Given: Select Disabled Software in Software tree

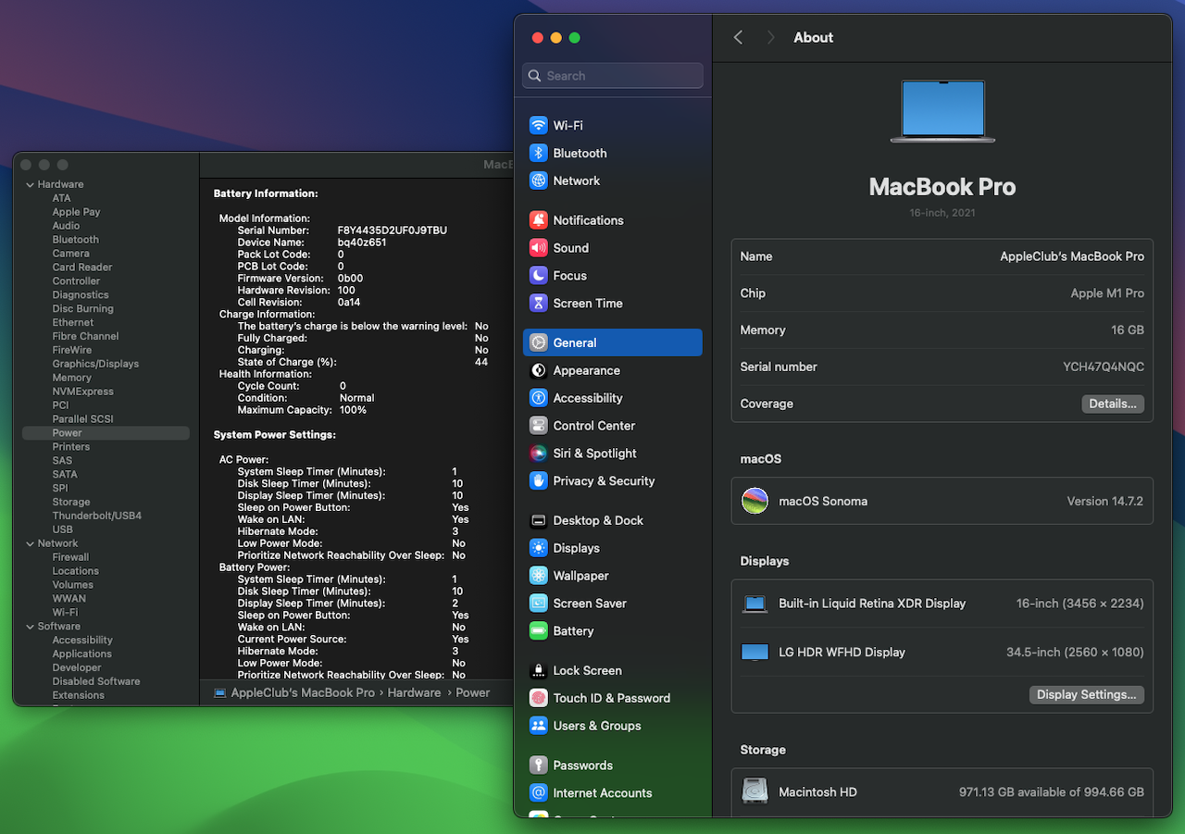Looking at the screenshot, I should click(x=96, y=681).
